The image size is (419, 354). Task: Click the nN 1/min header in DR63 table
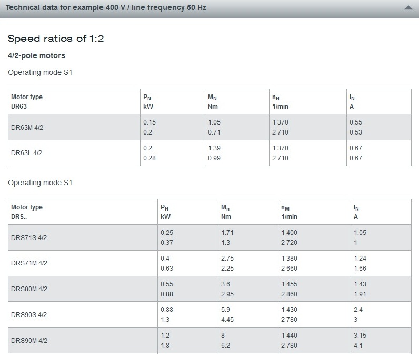pyautogui.click(x=280, y=101)
